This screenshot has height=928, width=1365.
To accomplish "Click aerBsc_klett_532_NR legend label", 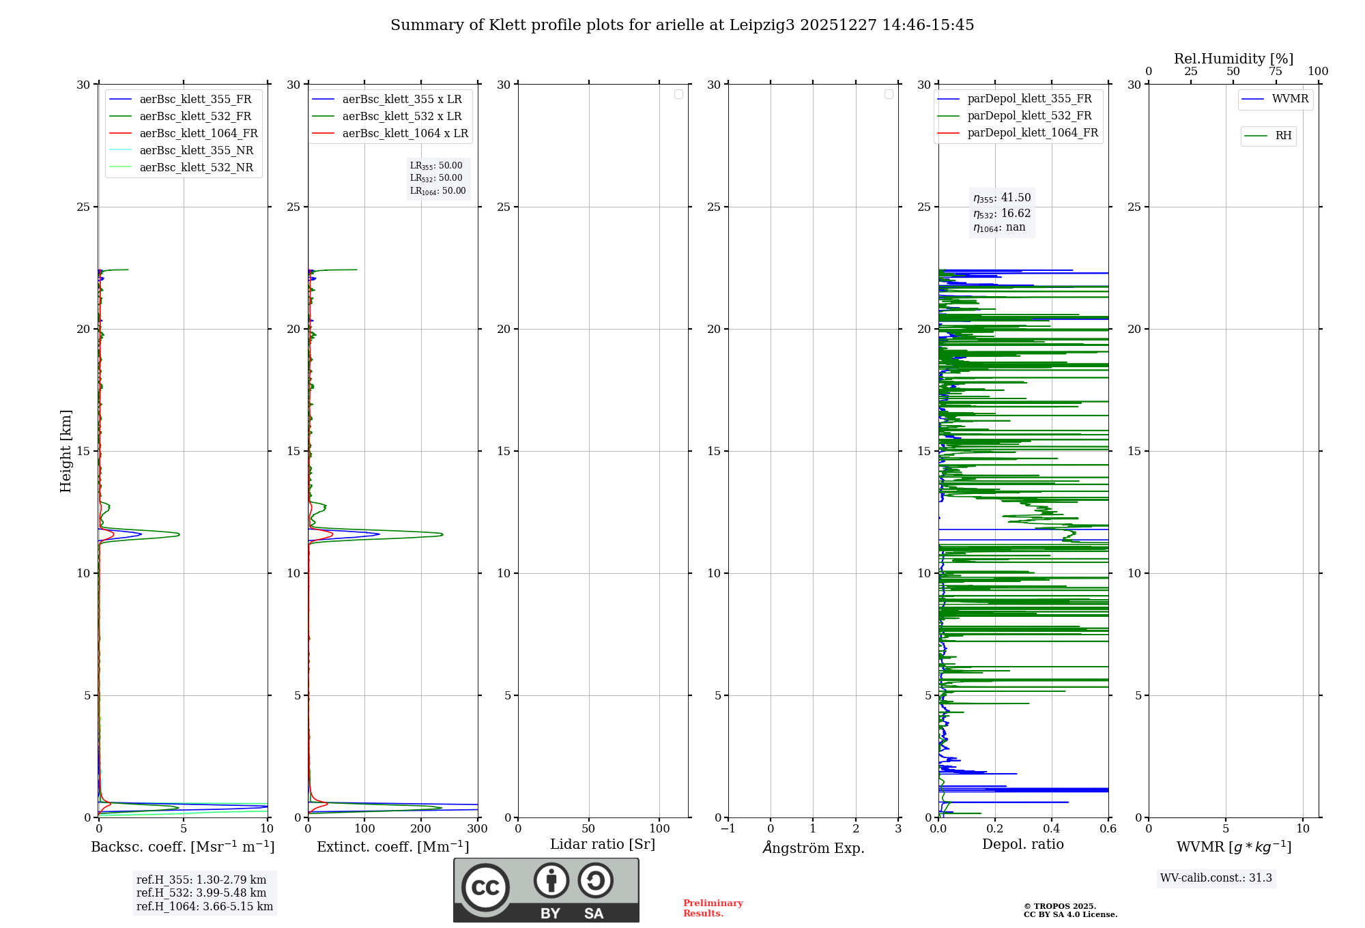I will [196, 168].
